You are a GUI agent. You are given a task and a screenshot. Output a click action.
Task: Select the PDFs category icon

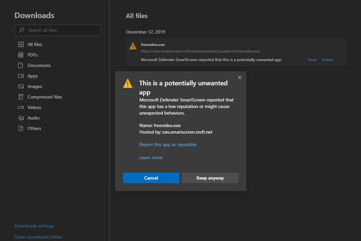coord(21,55)
